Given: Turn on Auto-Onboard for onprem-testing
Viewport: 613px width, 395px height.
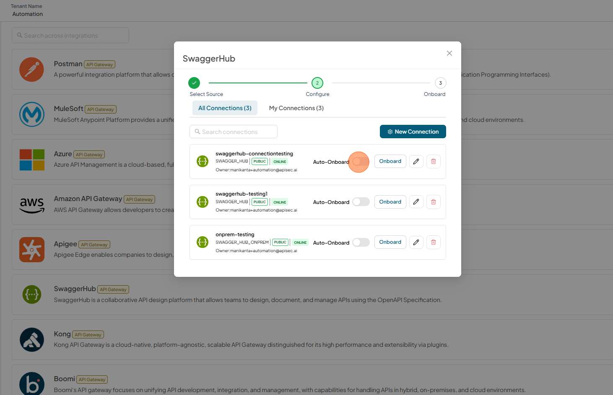Looking at the screenshot, I should (361, 243).
